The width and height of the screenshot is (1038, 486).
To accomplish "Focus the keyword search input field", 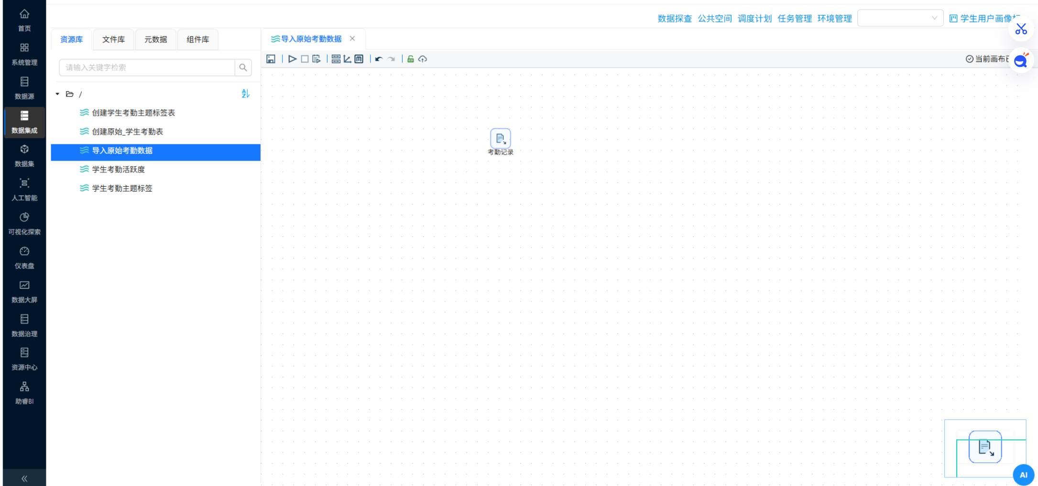I will point(147,67).
